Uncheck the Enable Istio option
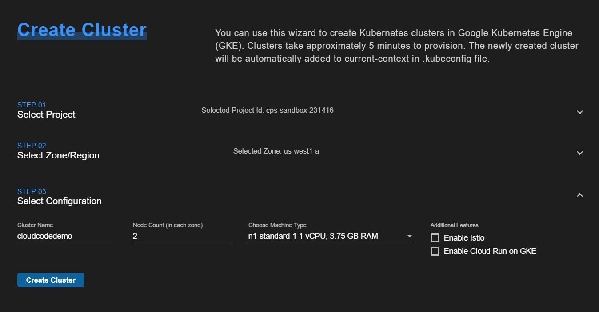 (435, 237)
